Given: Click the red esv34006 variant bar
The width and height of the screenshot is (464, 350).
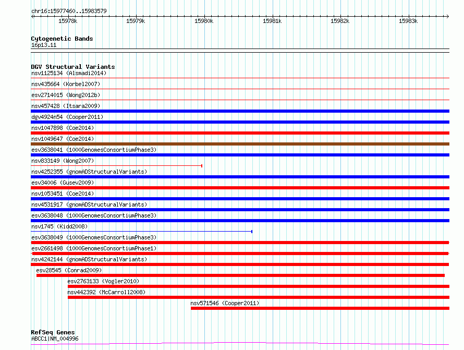Looking at the screenshot, I should coord(240,188).
